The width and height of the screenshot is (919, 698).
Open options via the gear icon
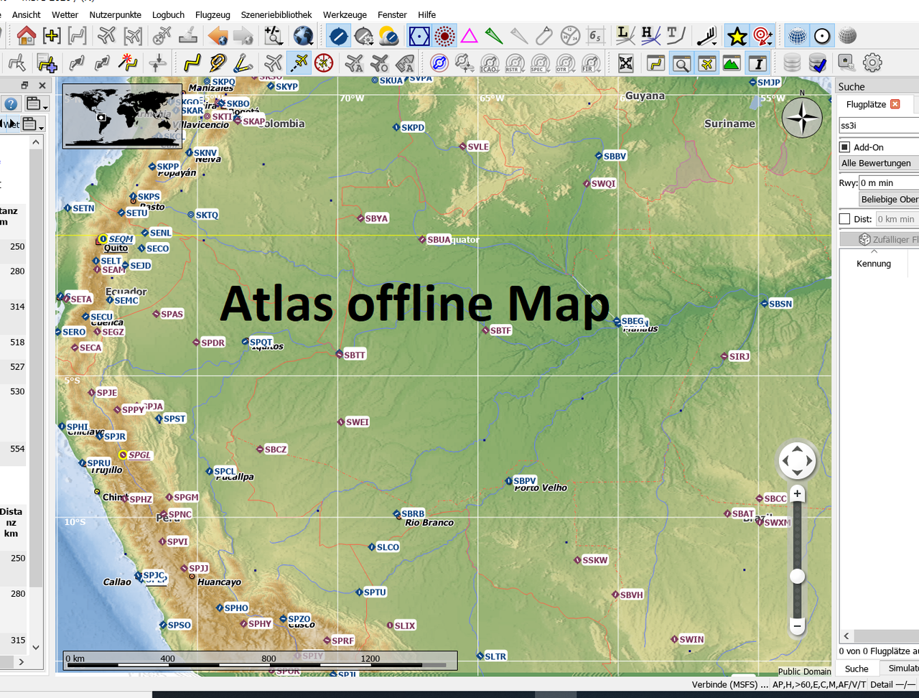pos(872,63)
